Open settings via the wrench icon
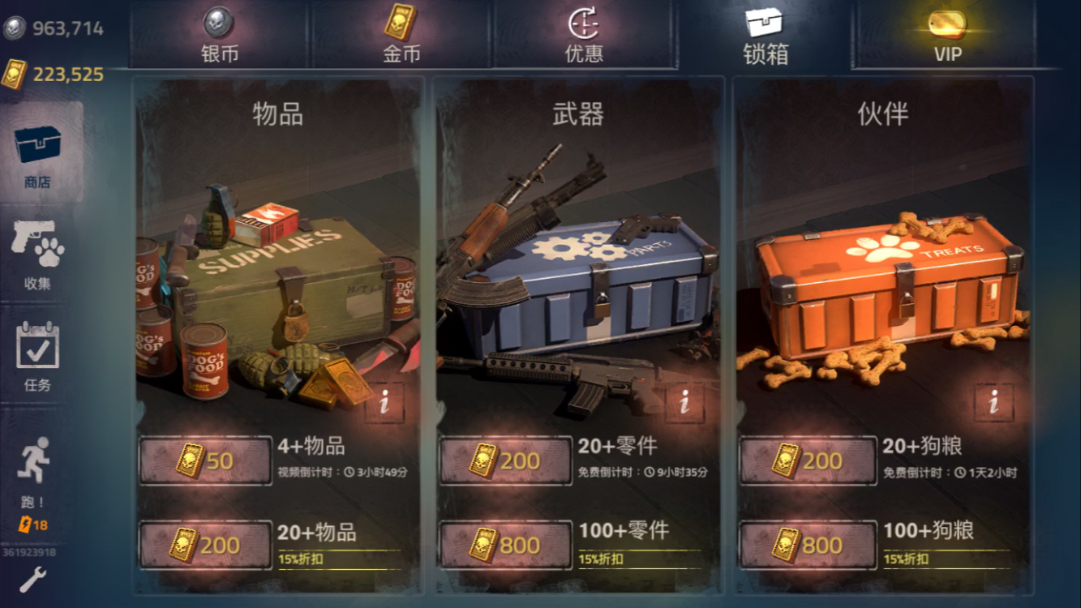Screen dimensions: 1081x608 pos(32,580)
